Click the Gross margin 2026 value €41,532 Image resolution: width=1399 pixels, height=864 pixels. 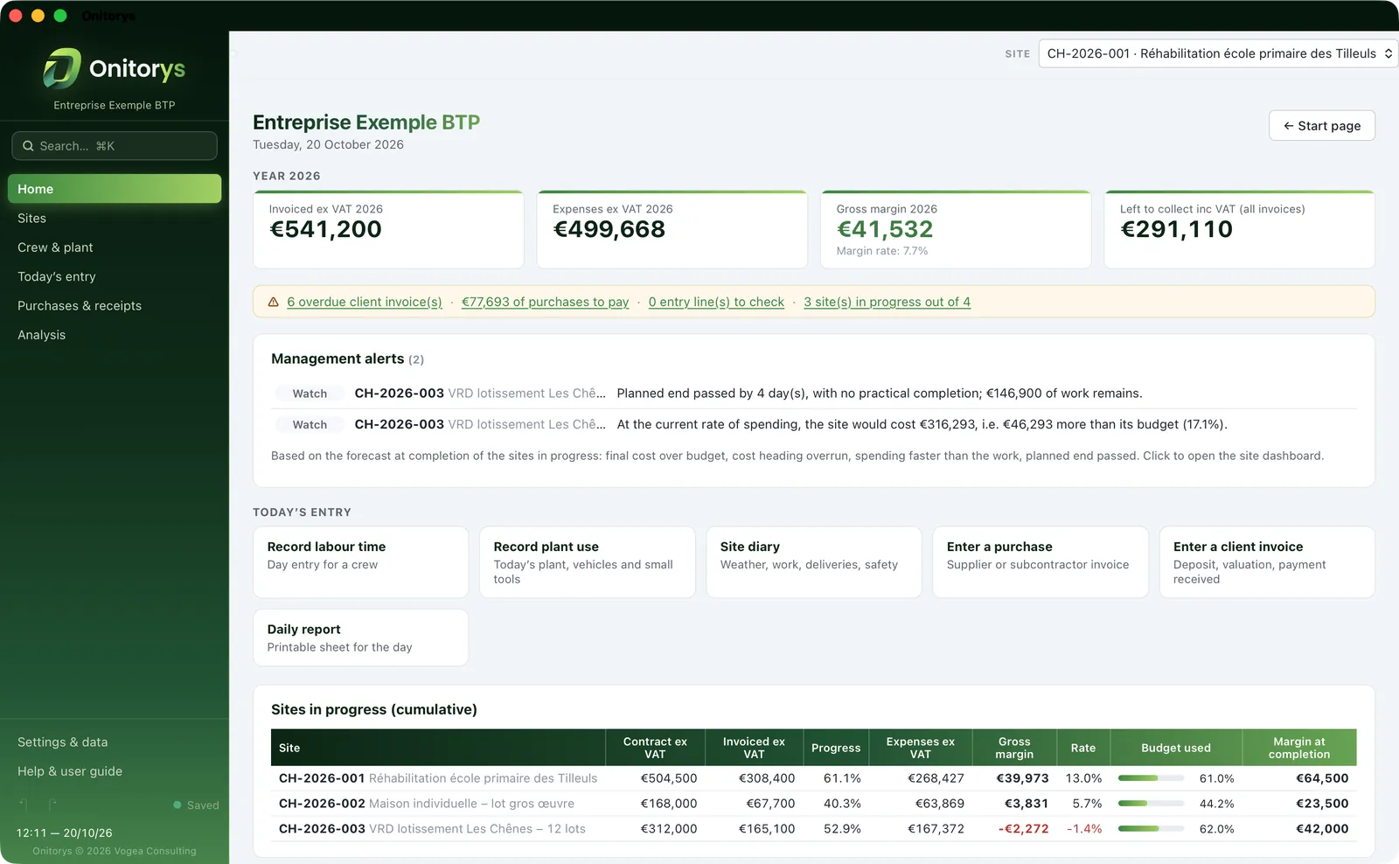click(x=885, y=229)
